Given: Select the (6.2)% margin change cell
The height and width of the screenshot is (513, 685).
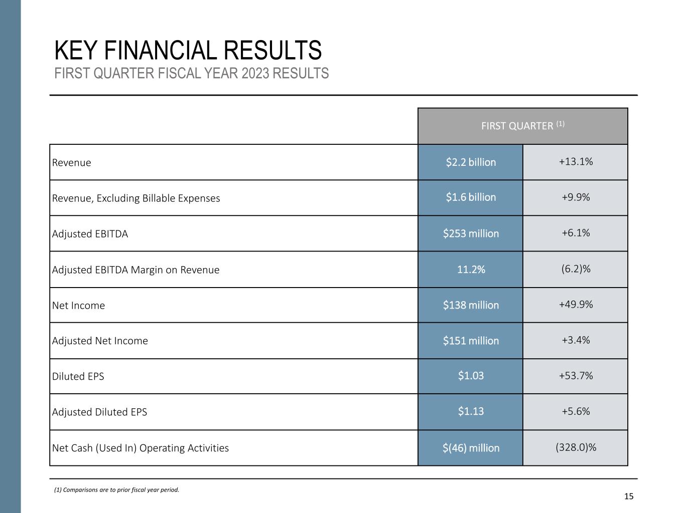Looking at the screenshot, I should (575, 269).
